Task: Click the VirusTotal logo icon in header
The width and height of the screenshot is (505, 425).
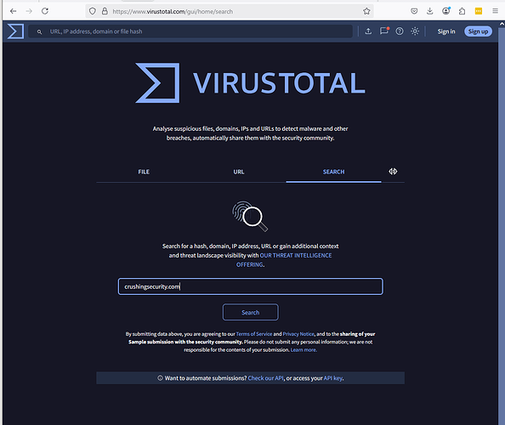Action: pyautogui.click(x=15, y=31)
